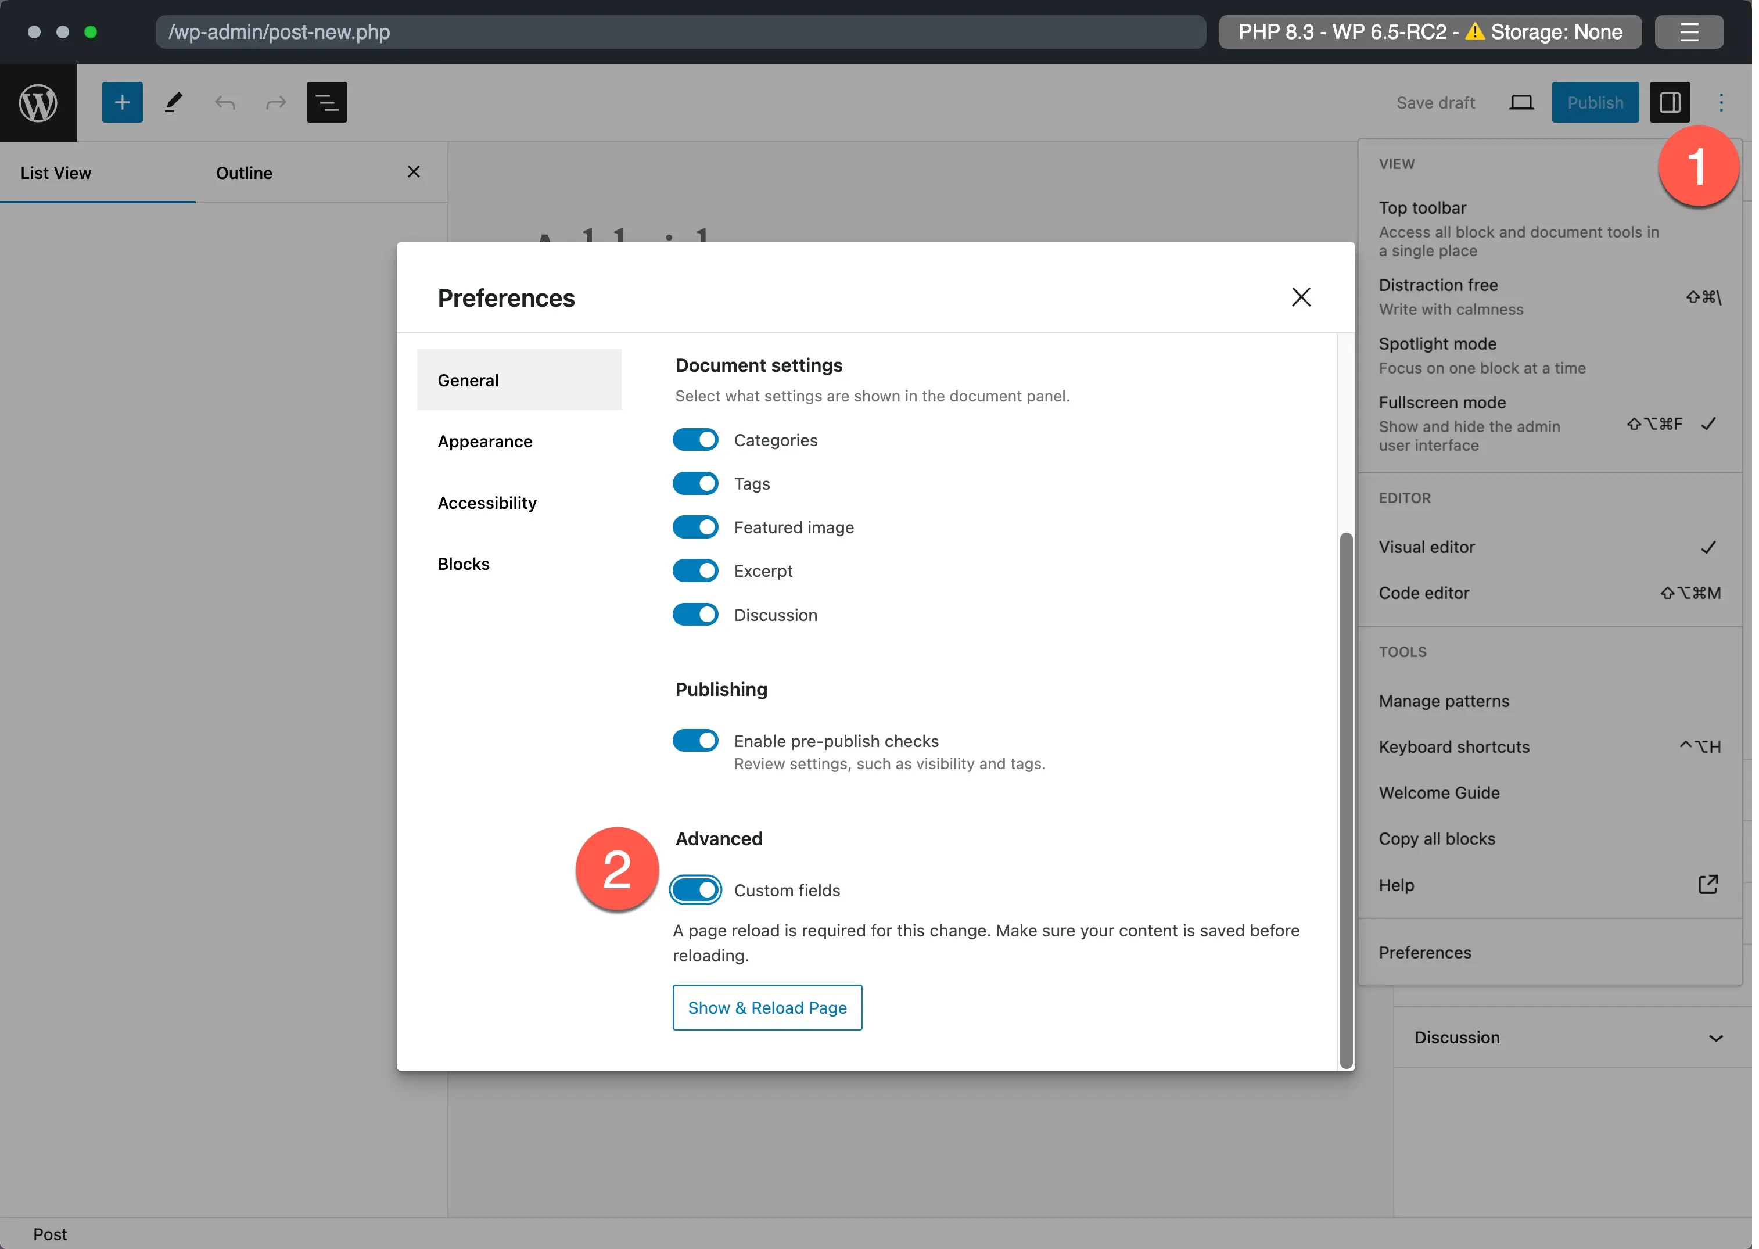Screen dimensions: 1759x1249
Task: Click the Publish post button
Action: [x=1596, y=102]
